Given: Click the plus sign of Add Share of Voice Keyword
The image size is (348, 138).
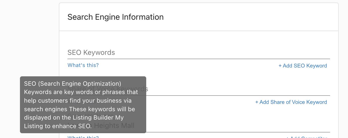Looking at the screenshot, I should pyautogui.click(x=257, y=102).
